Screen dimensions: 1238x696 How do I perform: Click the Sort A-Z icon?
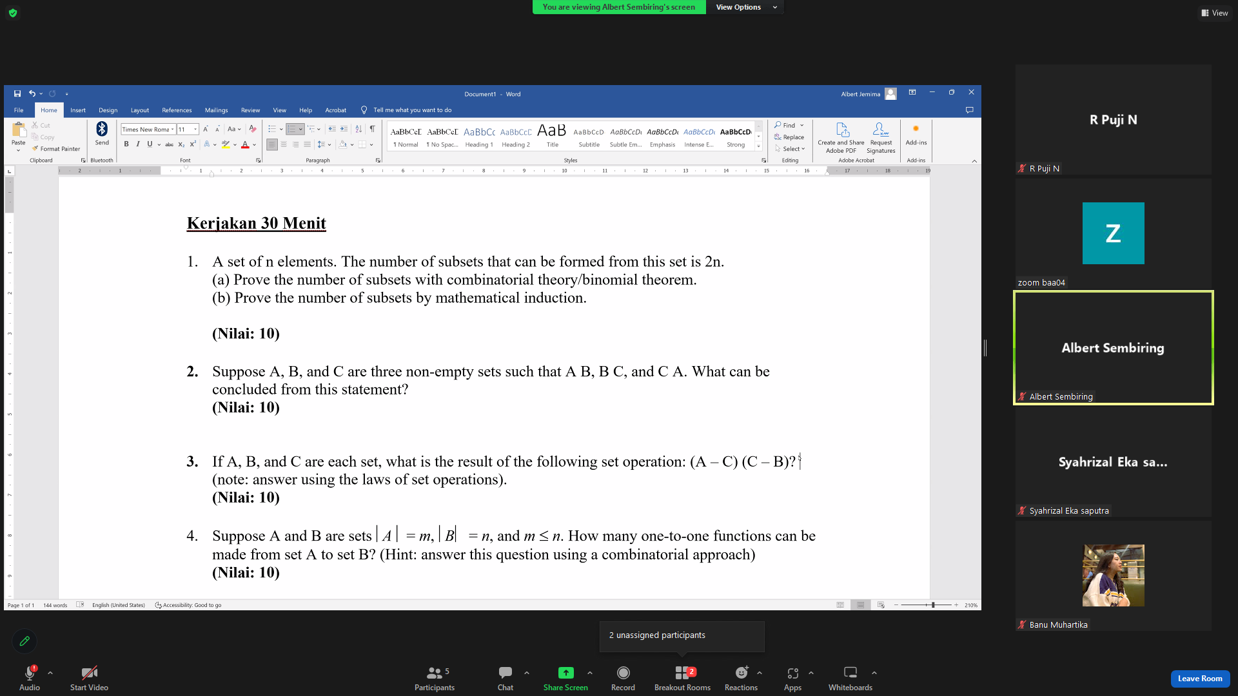pyautogui.click(x=359, y=129)
